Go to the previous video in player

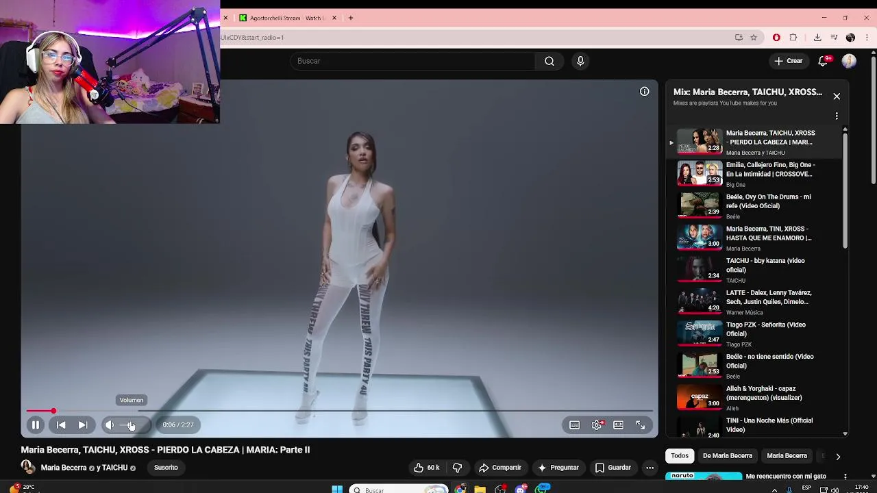(x=61, y=425)
